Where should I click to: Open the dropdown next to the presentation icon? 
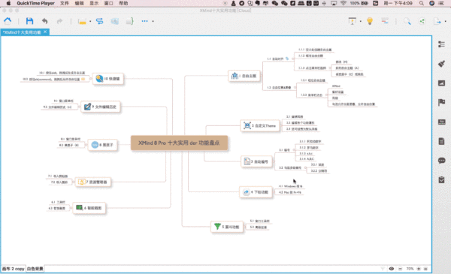click(x=360, y=21)
